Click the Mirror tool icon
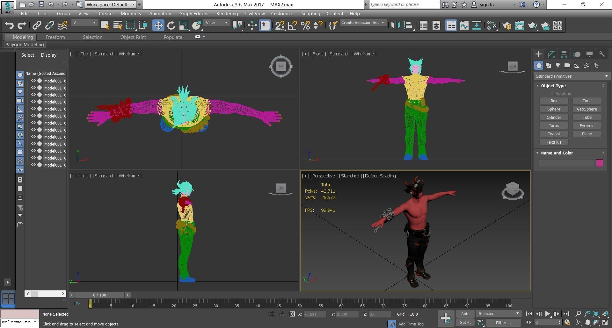 tap(396, 25)
